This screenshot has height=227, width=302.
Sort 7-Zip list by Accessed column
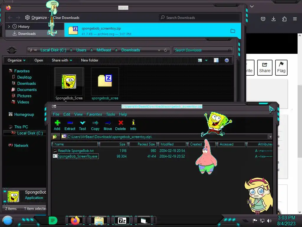coord(231,144)
